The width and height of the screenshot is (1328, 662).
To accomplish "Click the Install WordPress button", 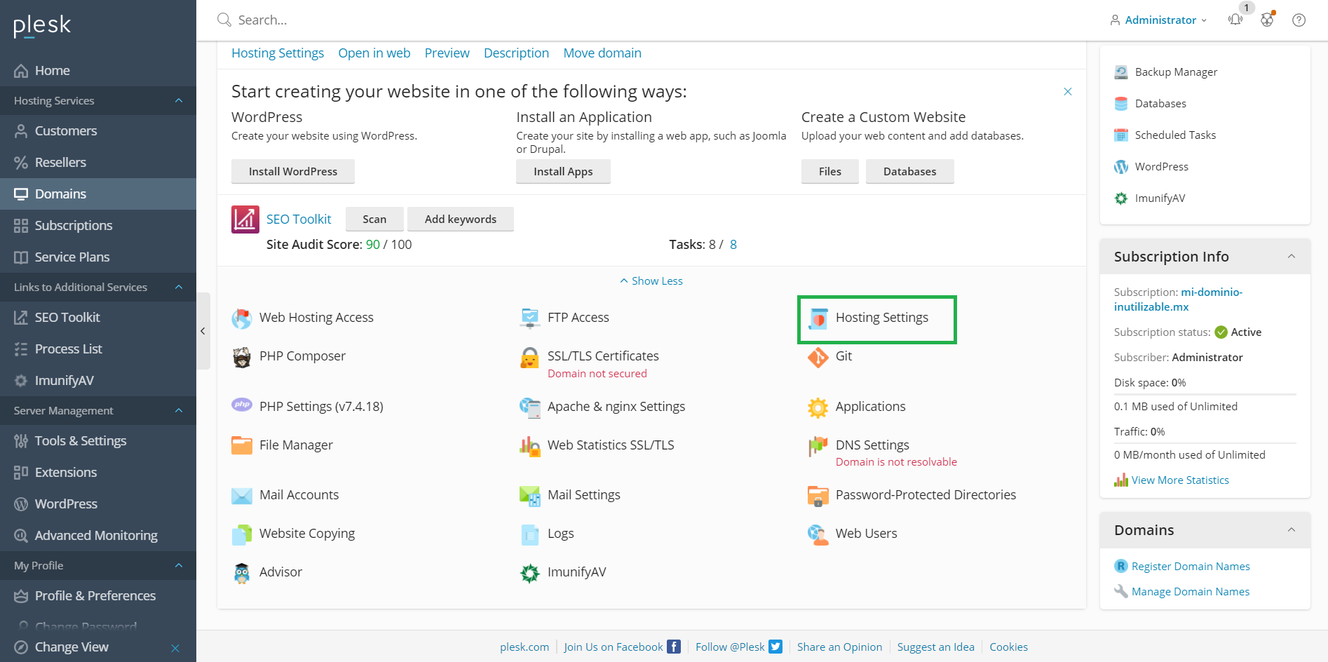I will pos(293,172).
